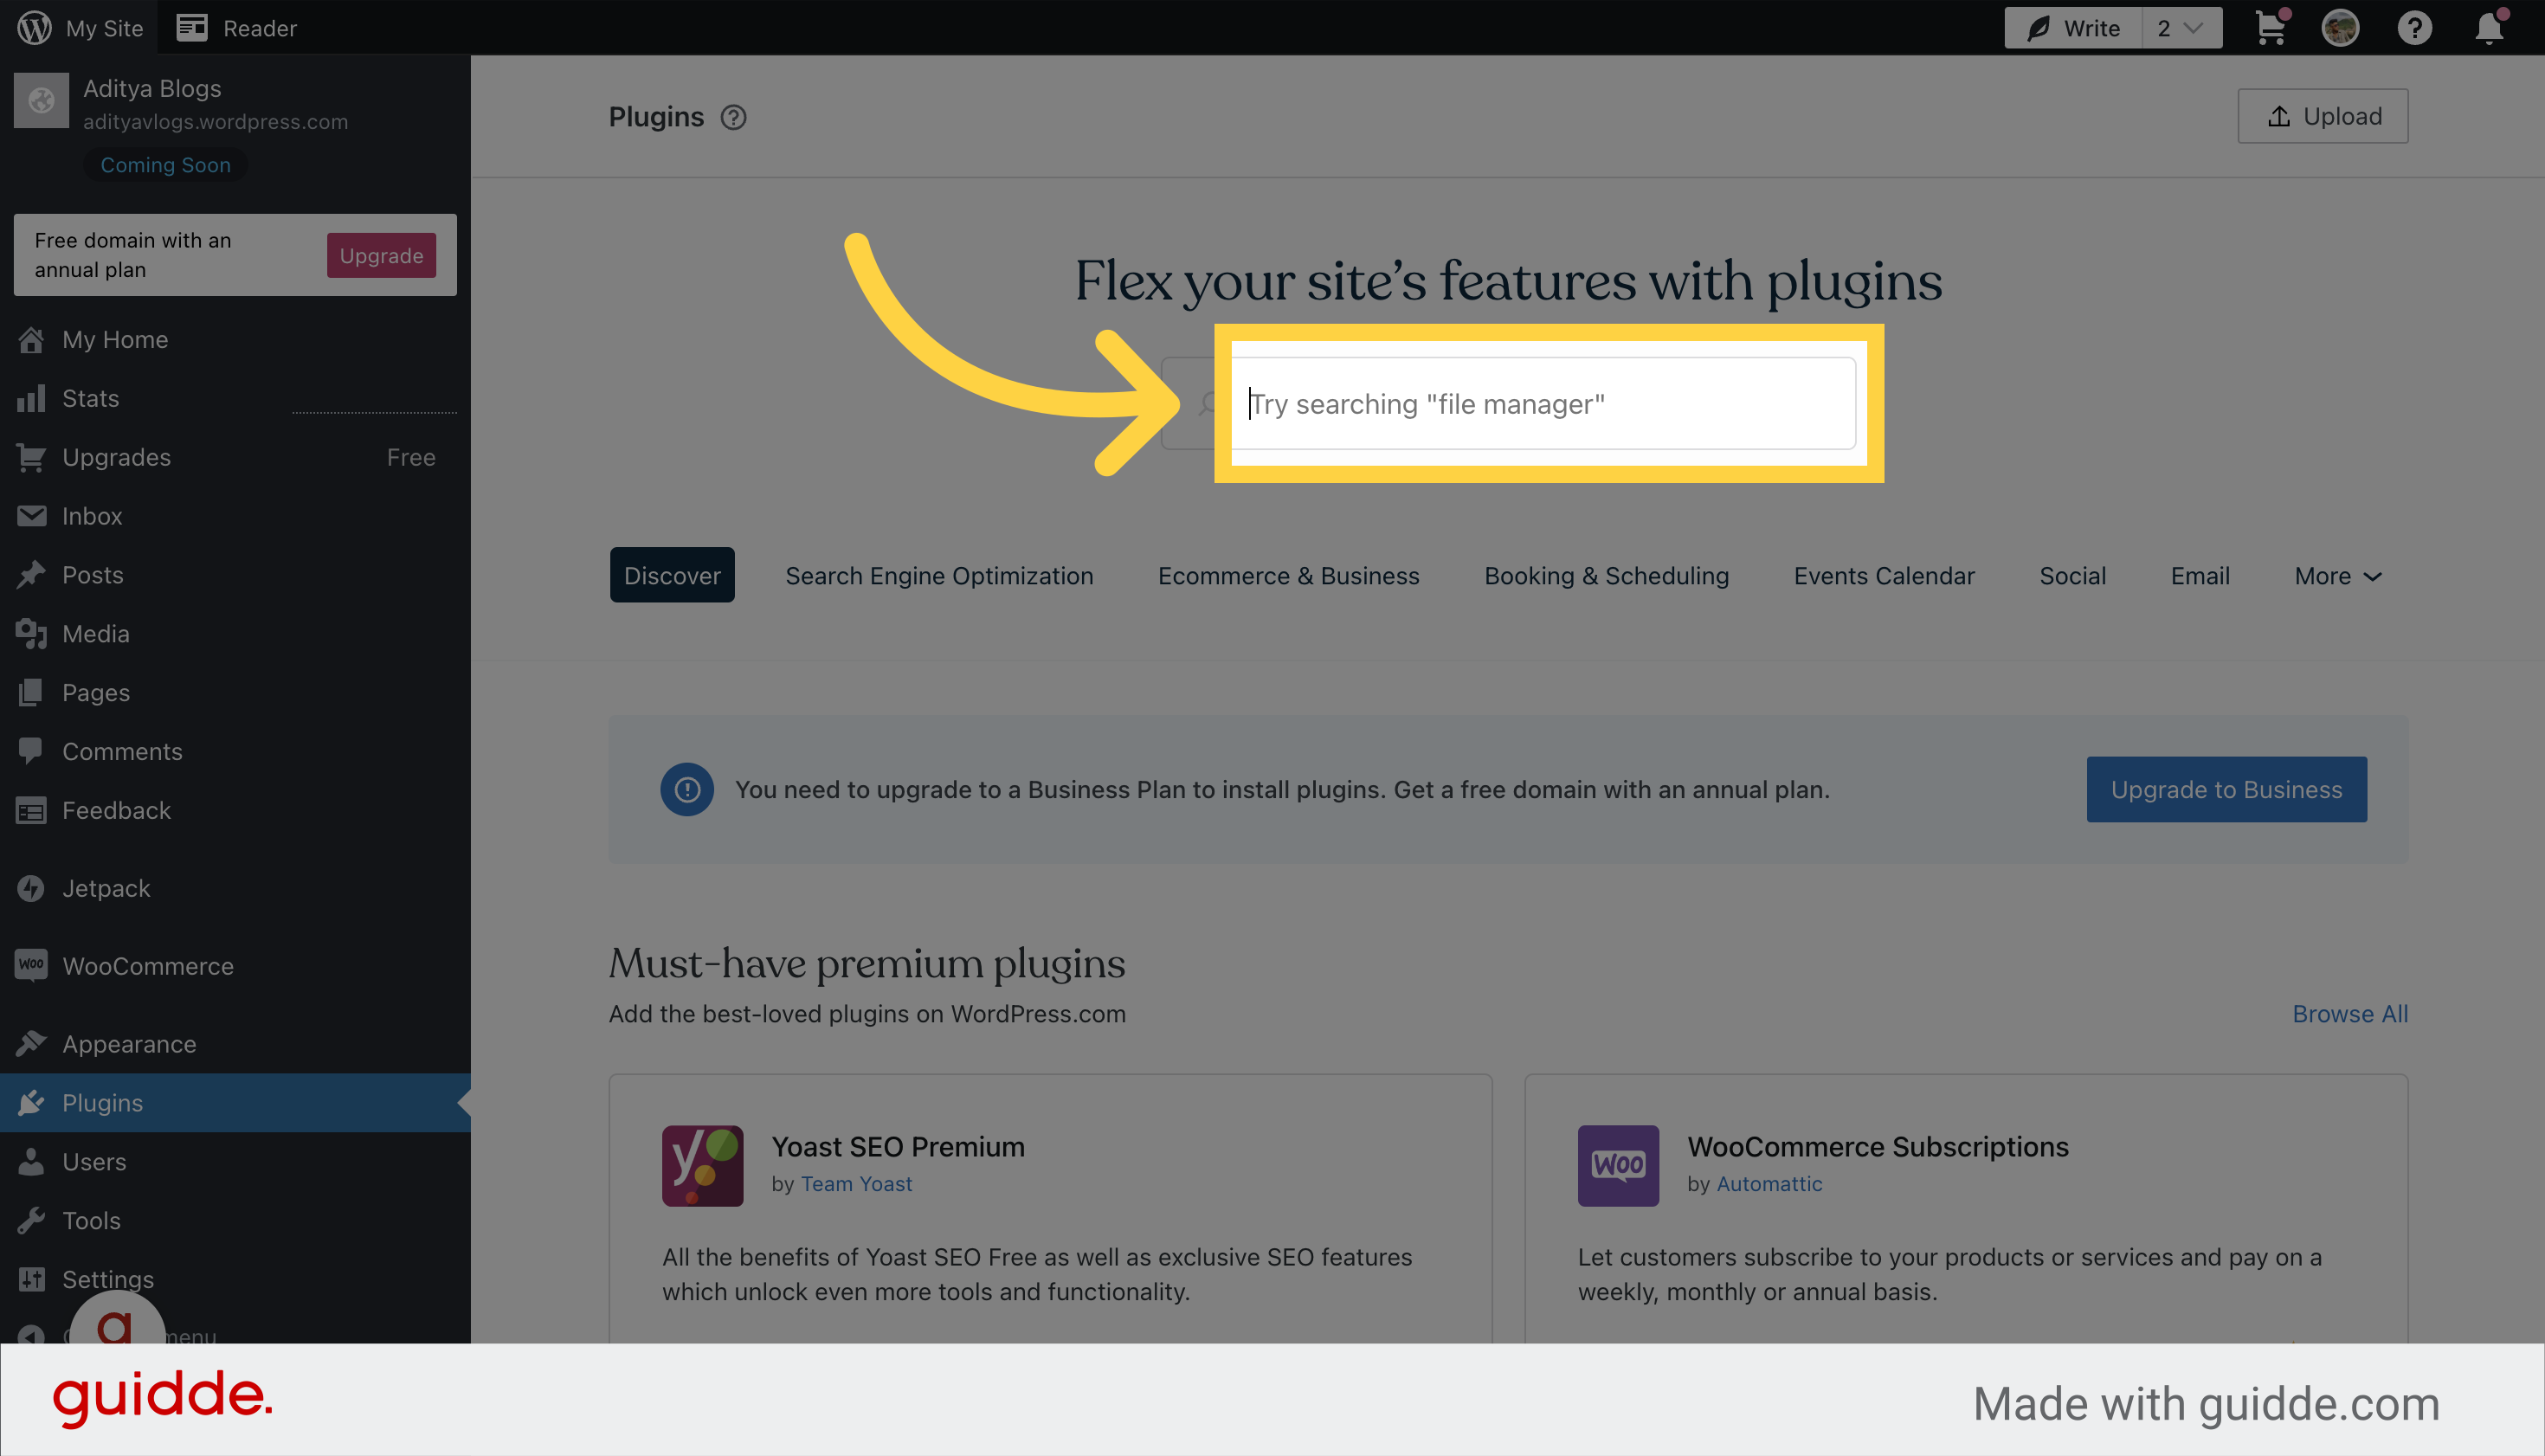The image size is (2545, 1456).
Task: Click the Team Yoast link
Action: 854,1183
